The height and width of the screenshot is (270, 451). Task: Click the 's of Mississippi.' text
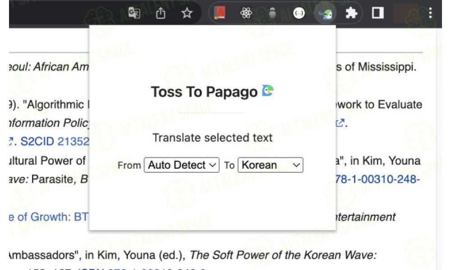pos(376,67)
